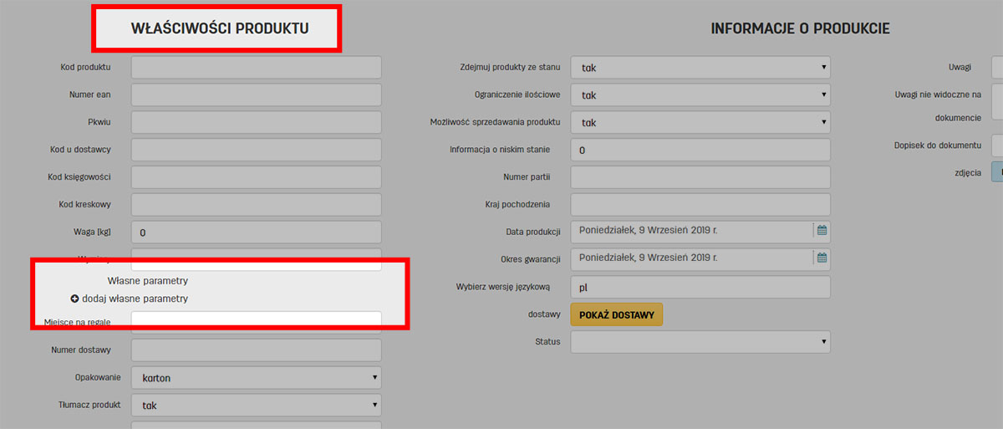Screen dimensions: 1003x429
Task: Select the WŁAŚCIWOŚCI PRODUKTU section header
Action: [x=220, y=28]
